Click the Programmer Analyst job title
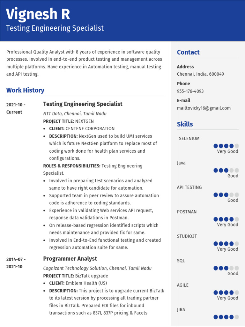This screenshot has height=327, width=245. tap(70, 259)
